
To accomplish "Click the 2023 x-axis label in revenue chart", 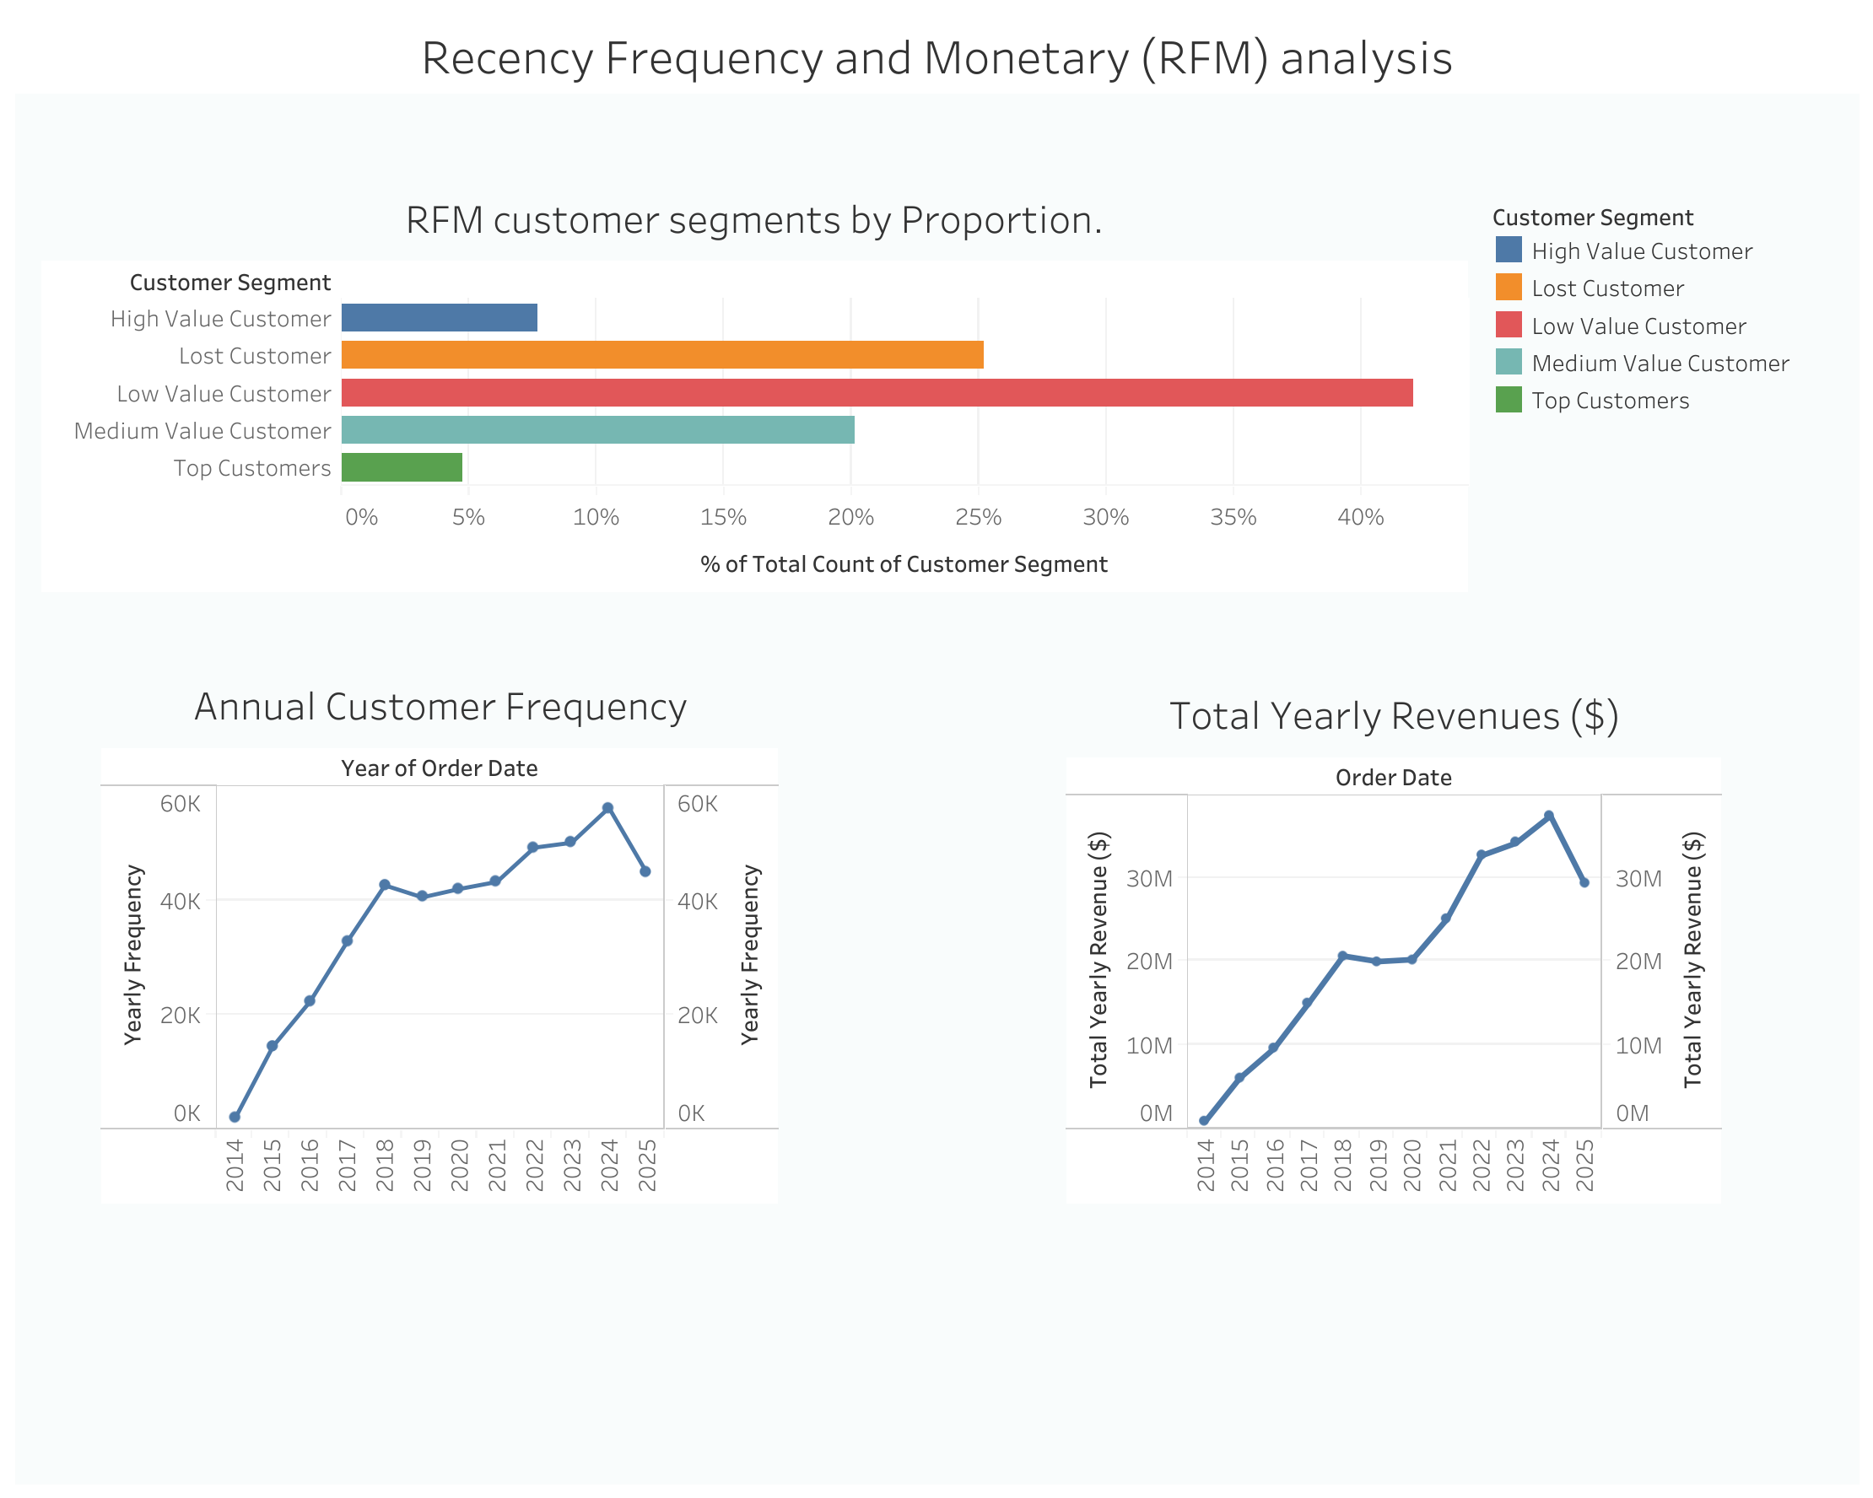I will (x=1514, y=1166).
